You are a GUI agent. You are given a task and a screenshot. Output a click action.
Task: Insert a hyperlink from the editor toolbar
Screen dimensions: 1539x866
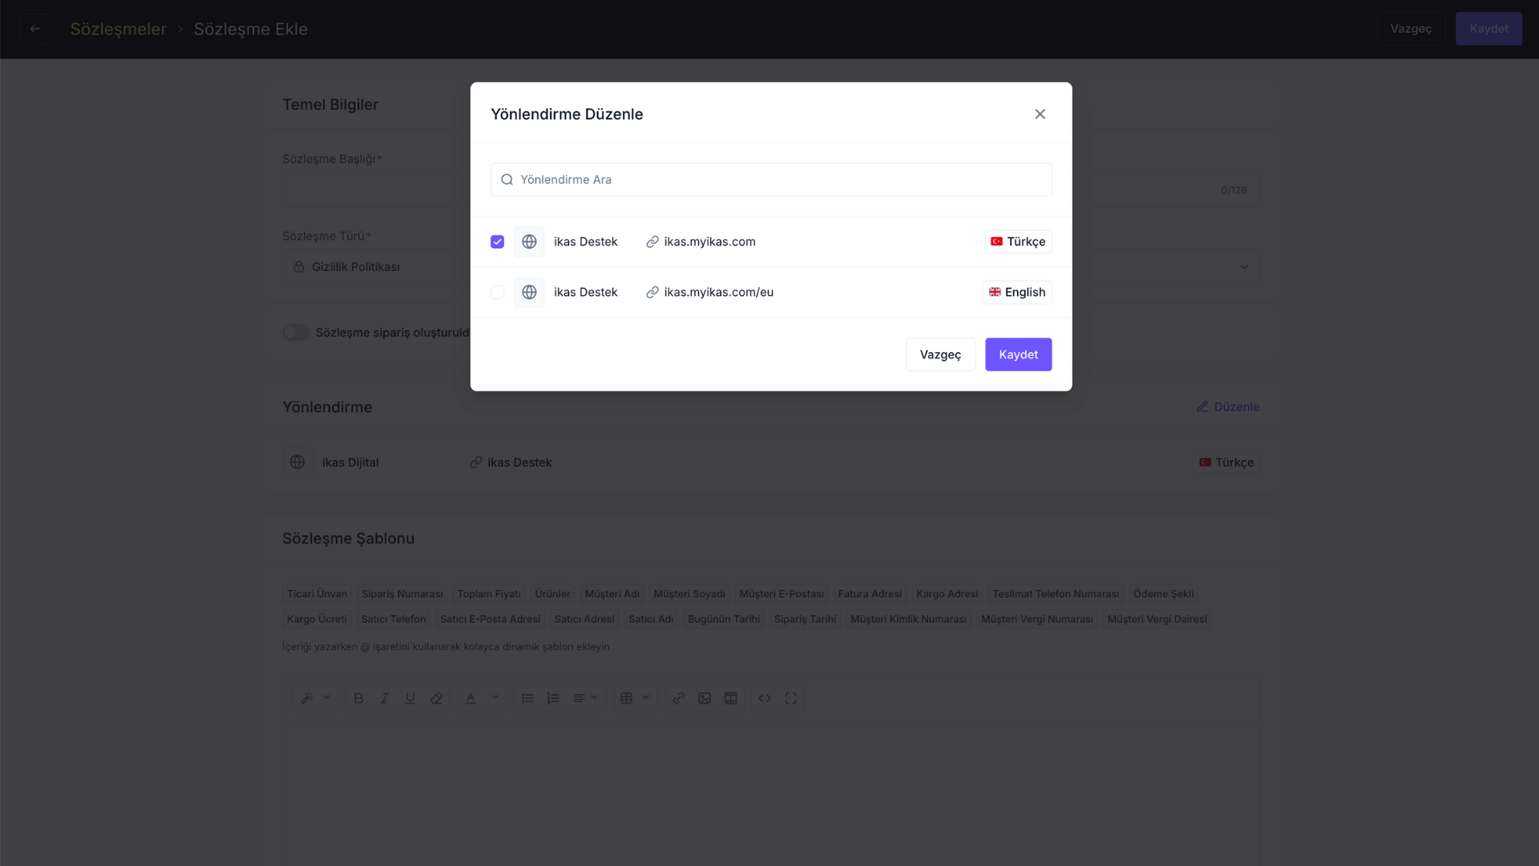click(679, 698)
